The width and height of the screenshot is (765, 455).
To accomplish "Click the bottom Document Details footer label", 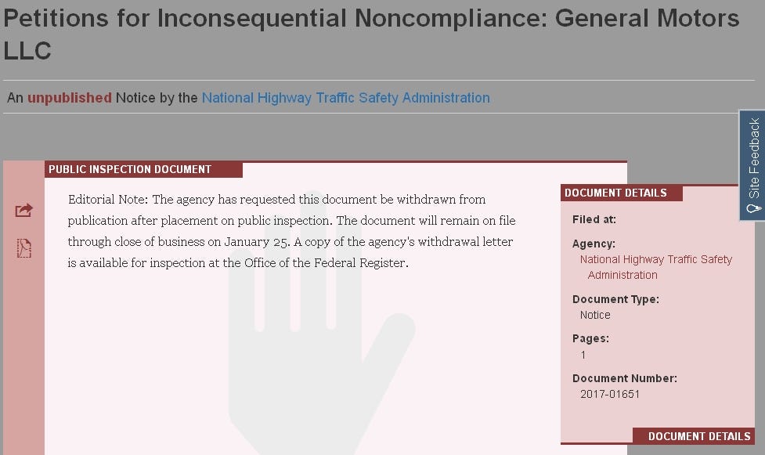I will tap(698, 436).
